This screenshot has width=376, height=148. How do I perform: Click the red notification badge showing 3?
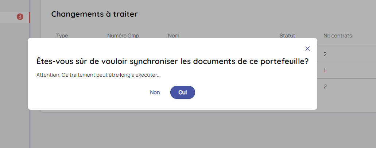click(20, 17)
